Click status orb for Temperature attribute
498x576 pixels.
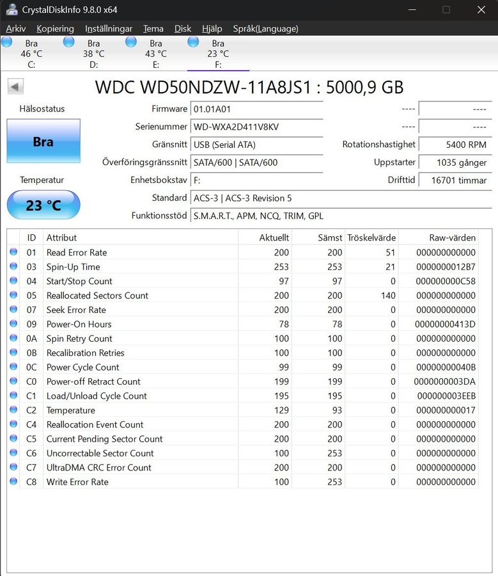click(13, 410)
